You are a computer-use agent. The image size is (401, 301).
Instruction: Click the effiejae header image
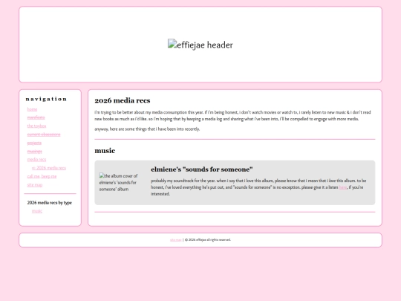point(200,45)
